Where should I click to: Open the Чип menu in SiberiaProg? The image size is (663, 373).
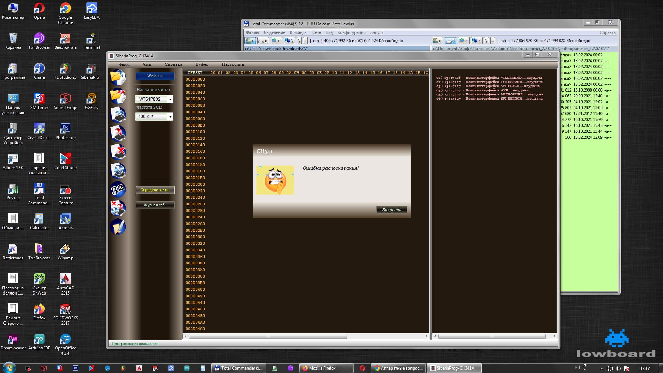tap(147, 64)
